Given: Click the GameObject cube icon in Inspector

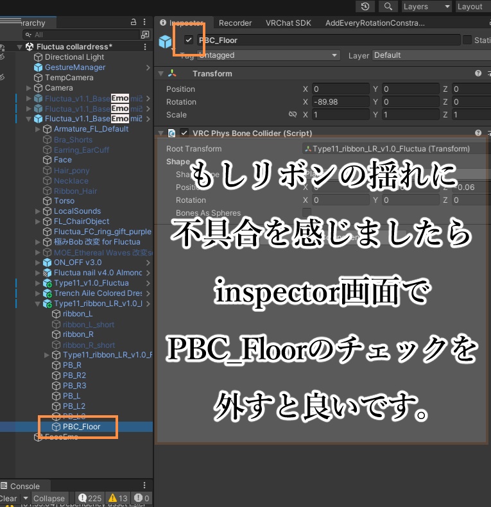Looking at the screenshot, I should tap(165, 42).
